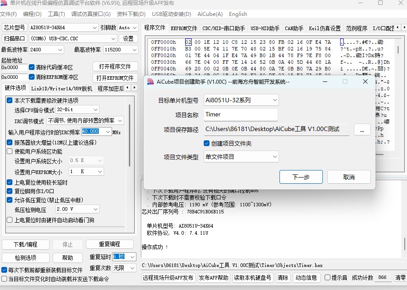The height and width of the screenshot is (290, 407).
Task: Click 检测选项 button
Action: pos(25,258)
